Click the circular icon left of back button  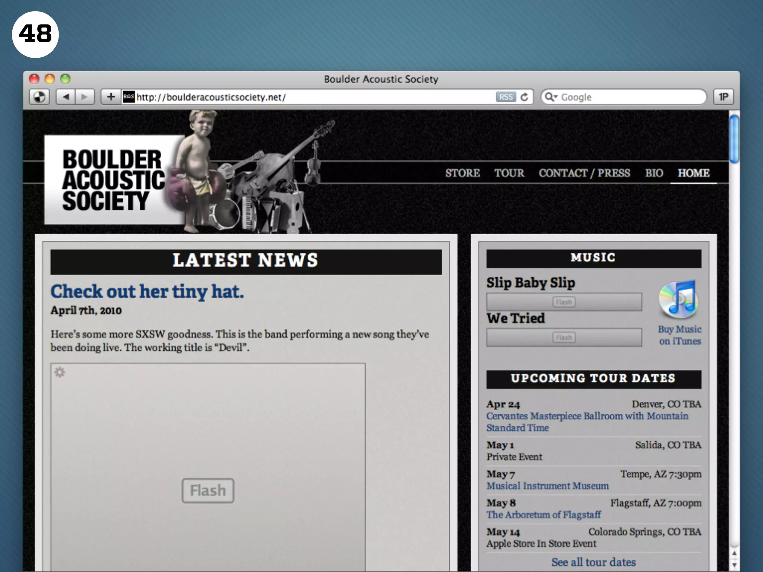coord(39,97)
